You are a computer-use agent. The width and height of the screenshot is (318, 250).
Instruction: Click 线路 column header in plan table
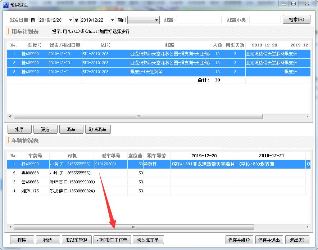170,45
